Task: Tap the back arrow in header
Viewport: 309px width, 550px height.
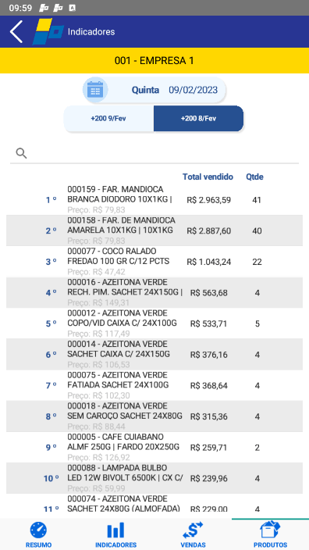Action: tap(16, 31)
